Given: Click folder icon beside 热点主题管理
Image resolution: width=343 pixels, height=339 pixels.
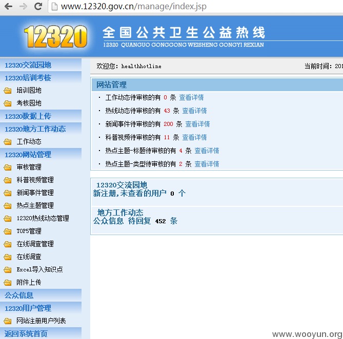Looking at the screenshot, I should (8, 206).
